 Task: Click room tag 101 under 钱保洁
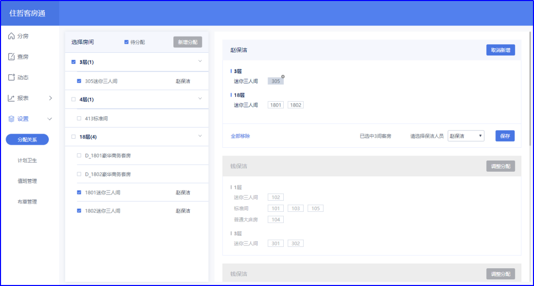click(x=276, y=208)
